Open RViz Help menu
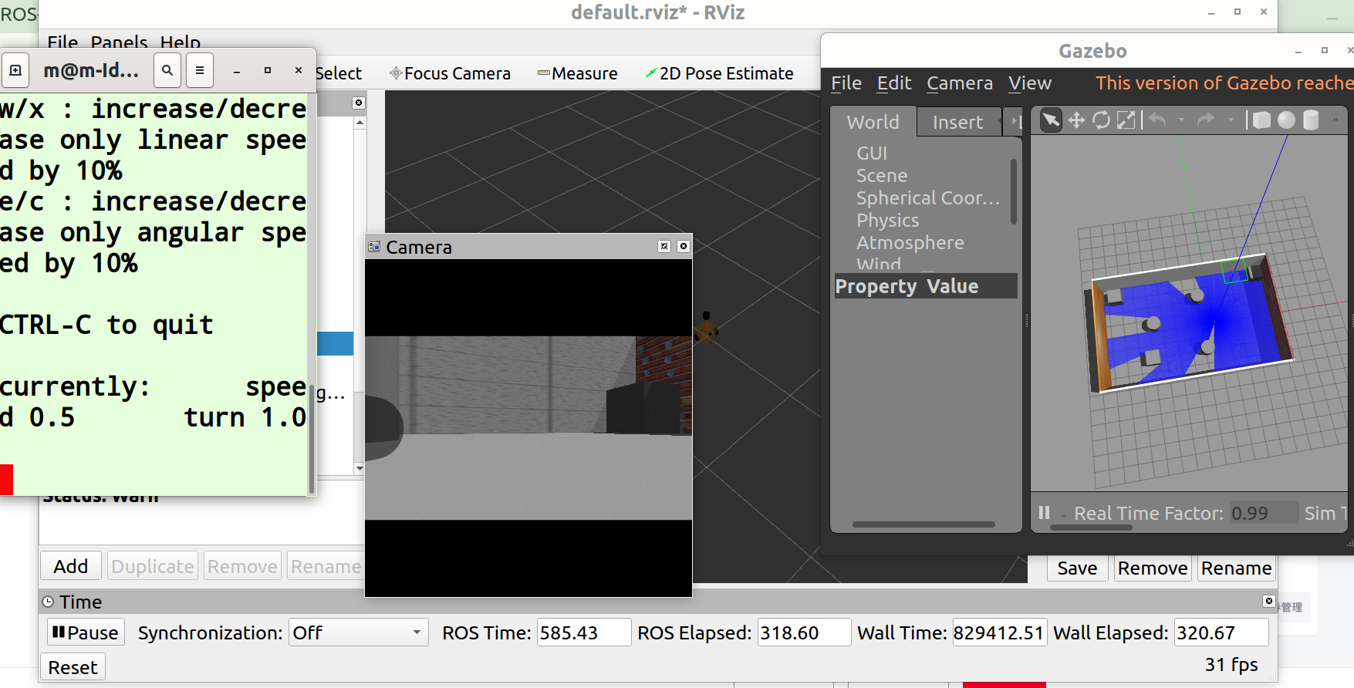Image resolution: width=1354 pixels, height=688 pixels. coord(181,42)
